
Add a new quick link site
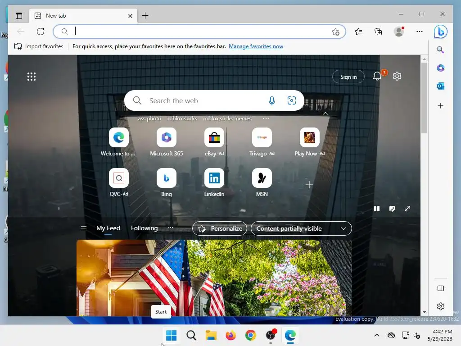309,185
